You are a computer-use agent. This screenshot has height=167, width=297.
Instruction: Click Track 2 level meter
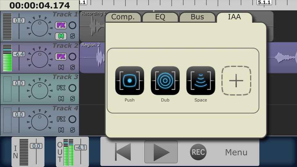click(7, 58)
